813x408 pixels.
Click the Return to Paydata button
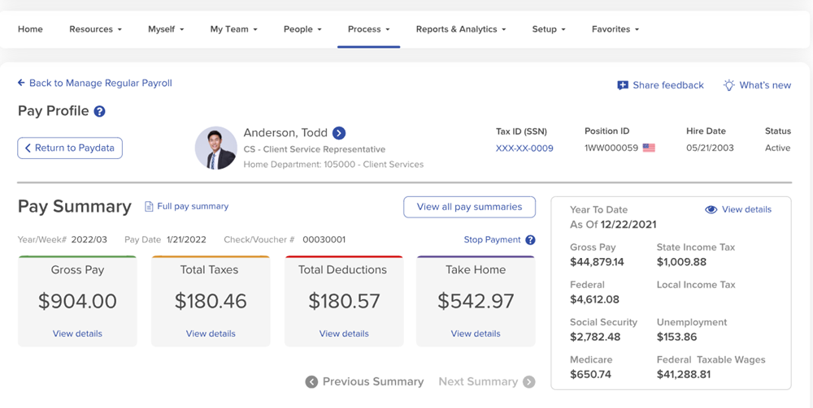tap(70, 148)
